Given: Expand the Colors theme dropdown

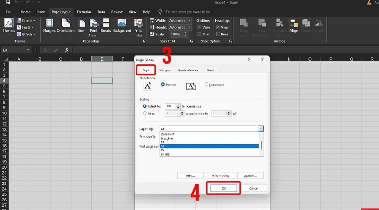Looking at the screenshot, I should point(26,21).
